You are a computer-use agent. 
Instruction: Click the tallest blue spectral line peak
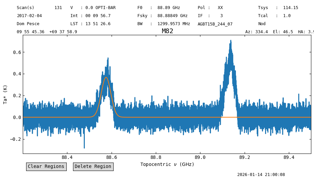231,41
